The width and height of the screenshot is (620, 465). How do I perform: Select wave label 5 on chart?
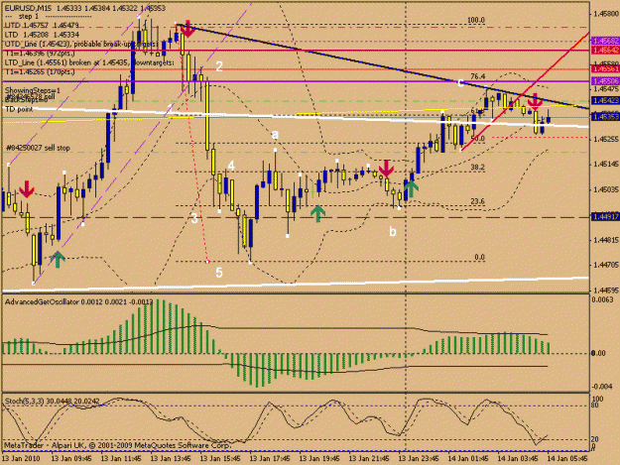(x=219, y=273)
